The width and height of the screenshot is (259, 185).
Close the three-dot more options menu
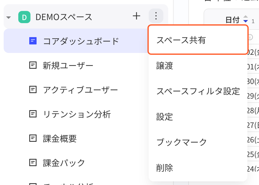156,16
